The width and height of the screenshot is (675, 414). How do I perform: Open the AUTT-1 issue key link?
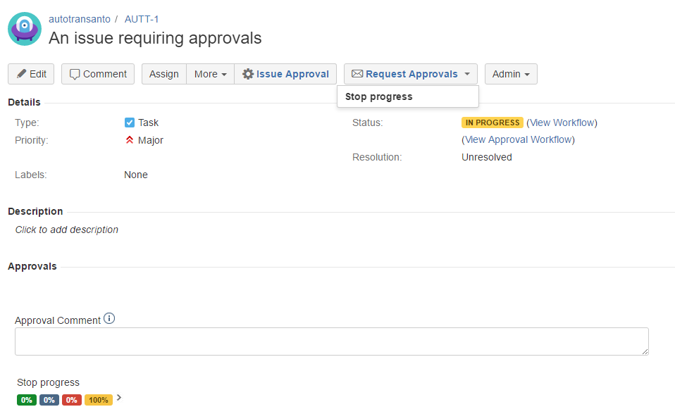[x=142, y=19]
